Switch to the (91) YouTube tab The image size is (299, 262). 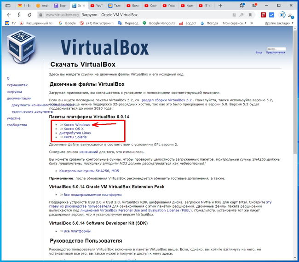(205, 6)
